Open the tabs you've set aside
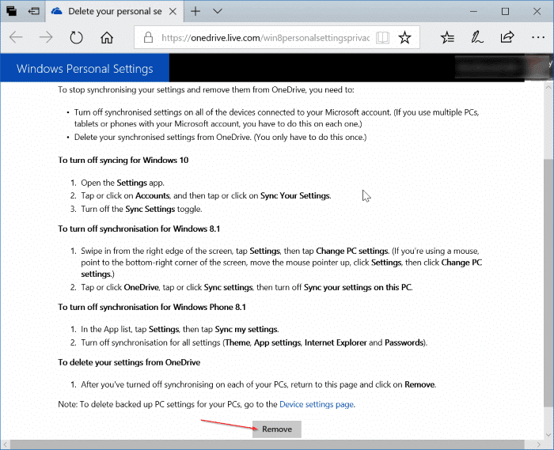Image resolution: width=554 pixels, height=450 pixels. [x=12, y=12]
